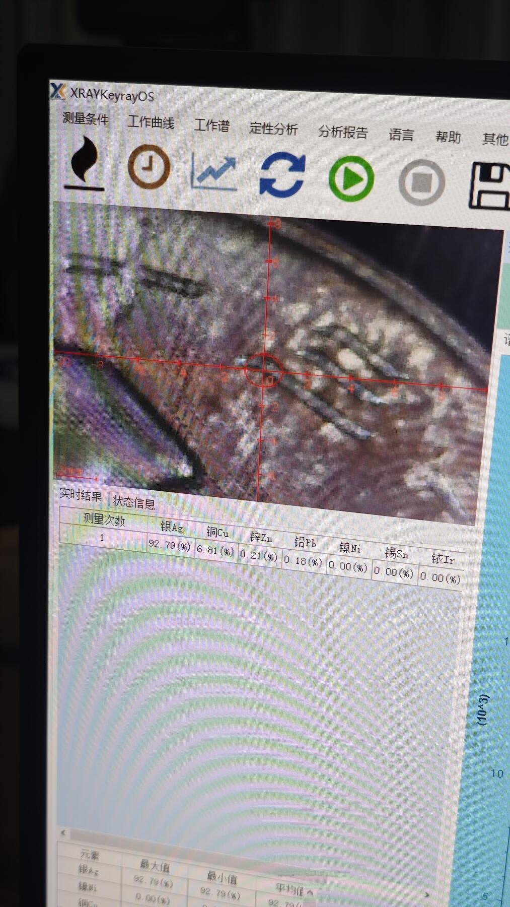
Task: Switch to the 状态信息 tab
Action: coord(133,502)
